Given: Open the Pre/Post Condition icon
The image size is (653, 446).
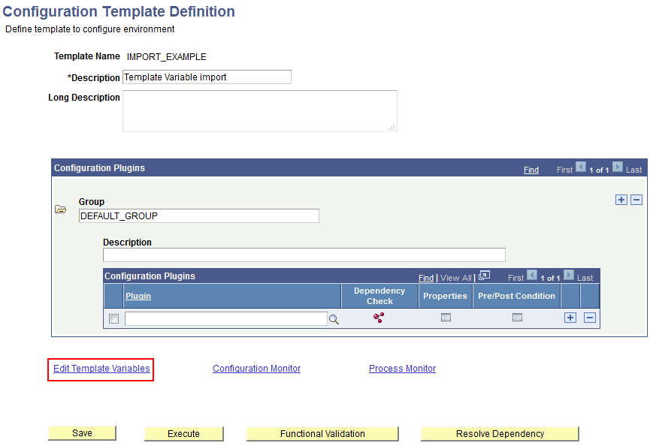Looking at the screenshot, I should [x=517, y=318].
